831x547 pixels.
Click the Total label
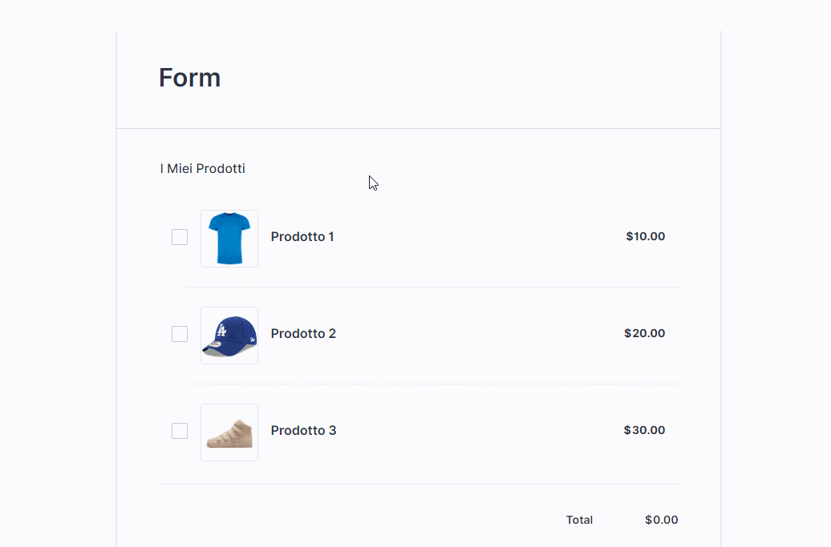[579, 520]
